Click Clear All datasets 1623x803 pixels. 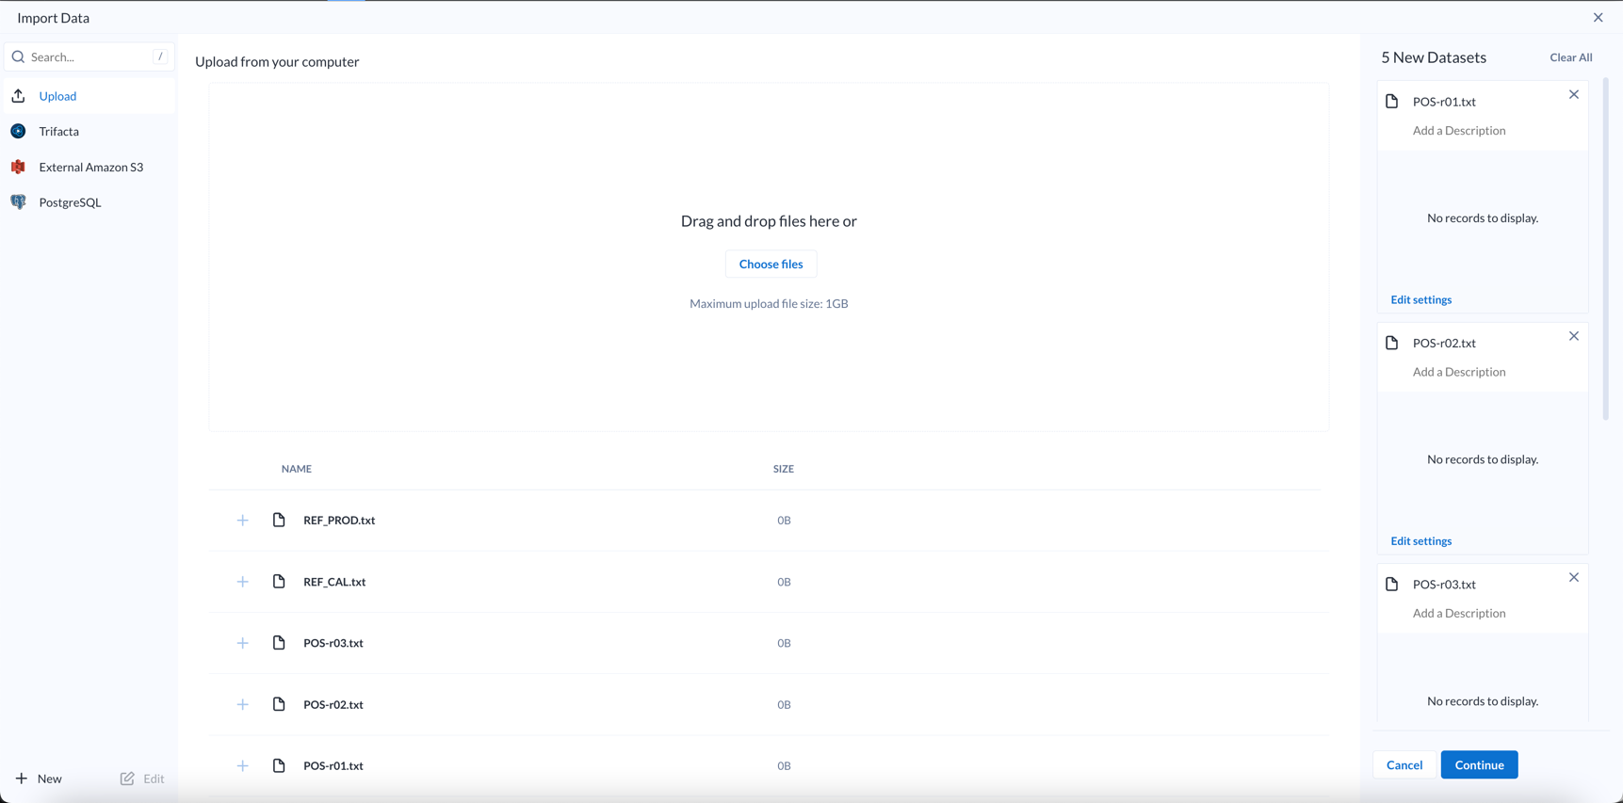tap(1571, 57)
